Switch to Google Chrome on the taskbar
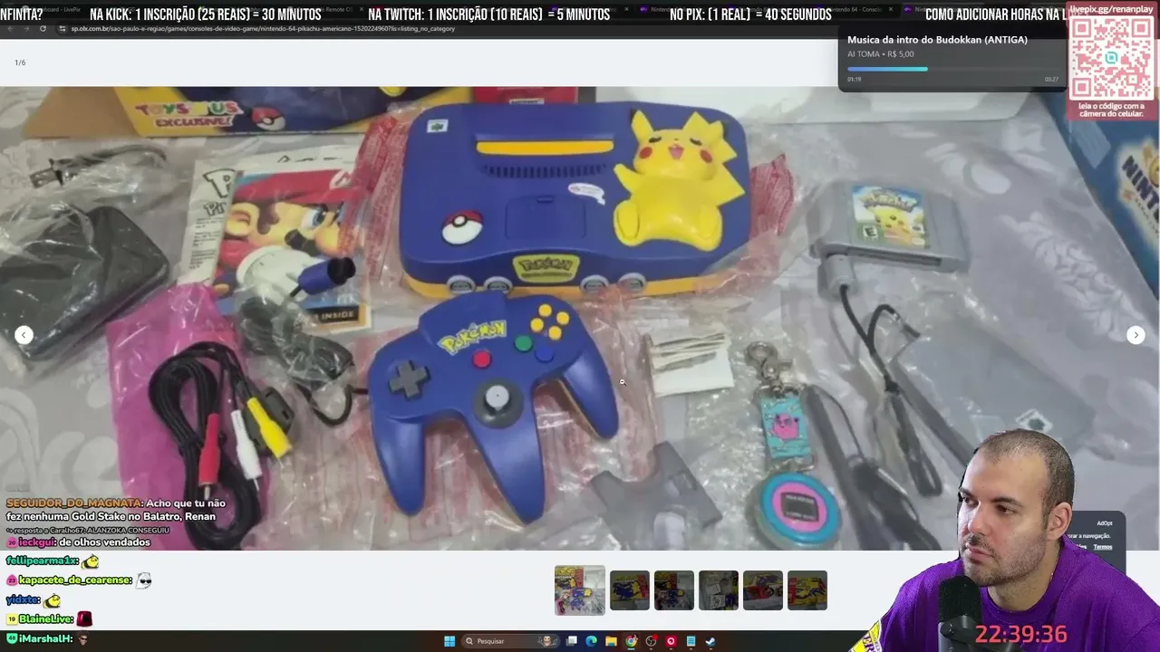The width and height of the screenshot is (1160, 652). click(632, 641)
